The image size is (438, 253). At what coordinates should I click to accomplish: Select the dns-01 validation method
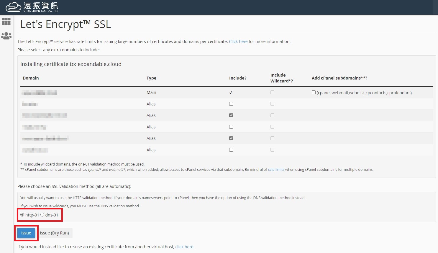click(42, 215)
